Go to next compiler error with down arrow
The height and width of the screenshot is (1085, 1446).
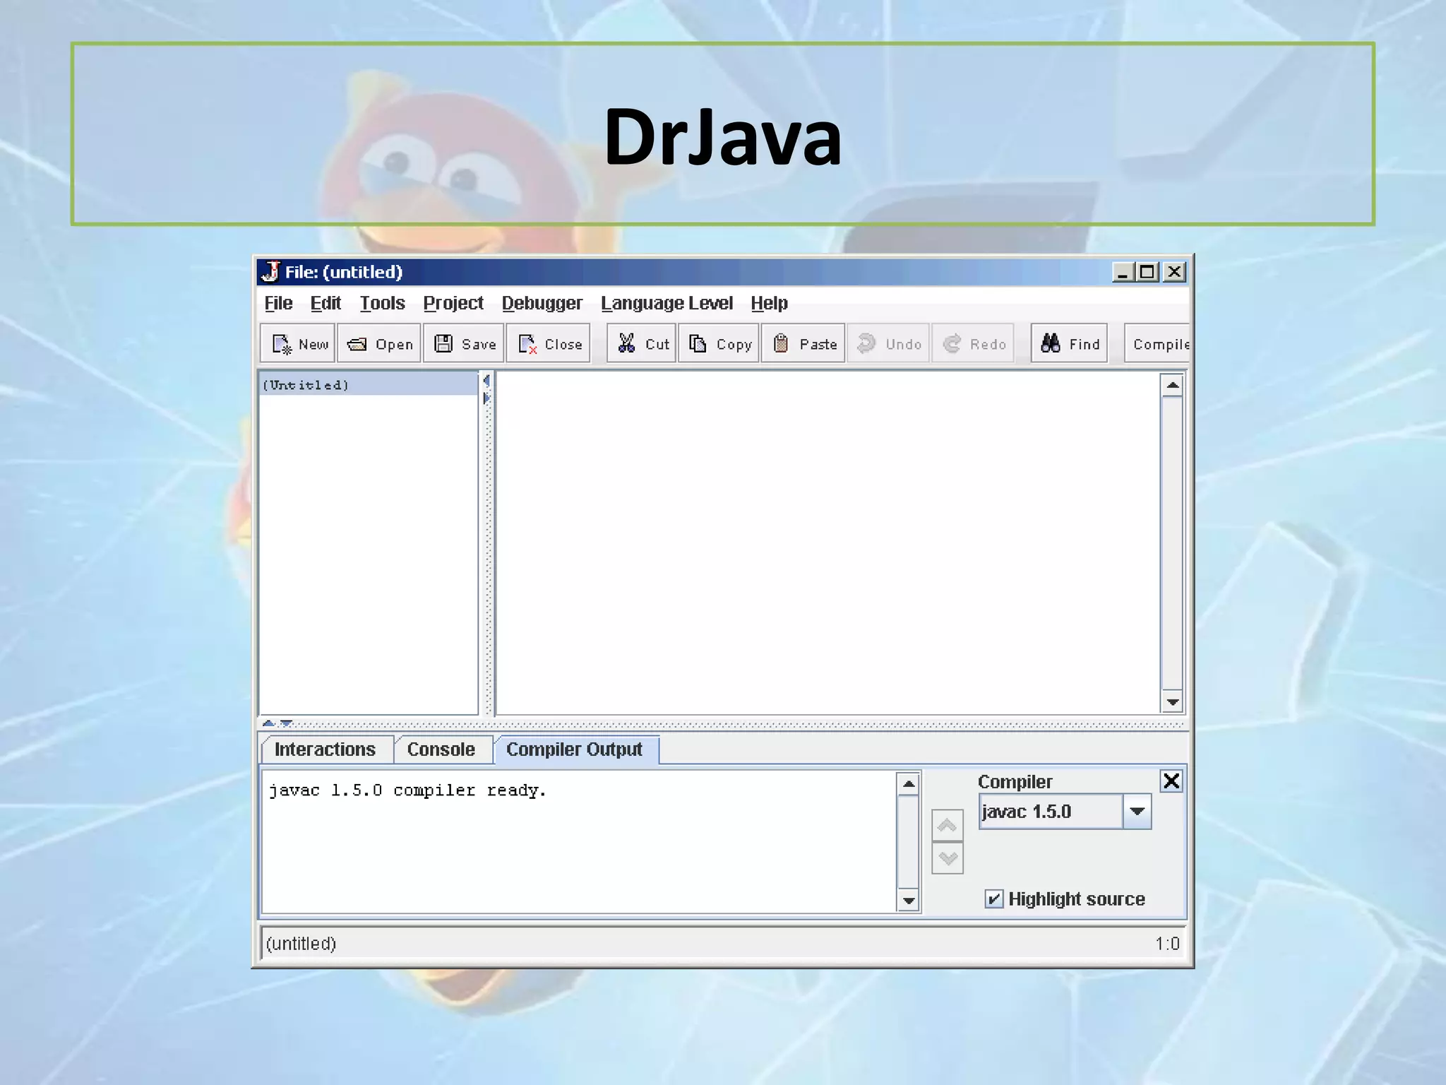(x=948, y=858)
